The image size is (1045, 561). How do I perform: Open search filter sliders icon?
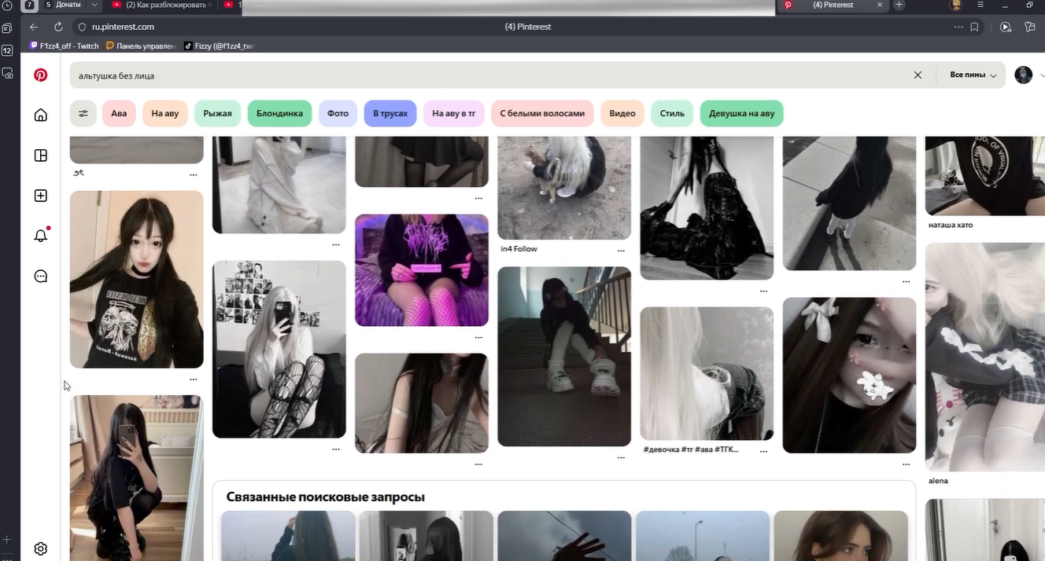pos(83,113)
